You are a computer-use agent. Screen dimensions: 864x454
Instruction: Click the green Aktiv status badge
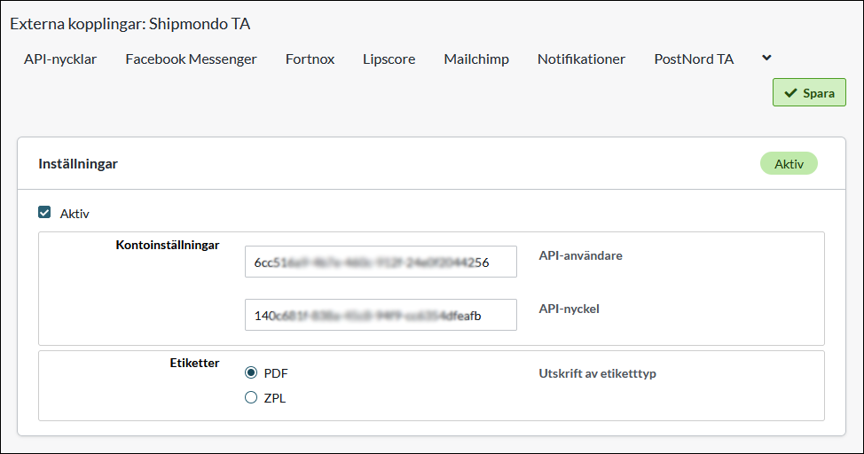[x=789, y=164]
